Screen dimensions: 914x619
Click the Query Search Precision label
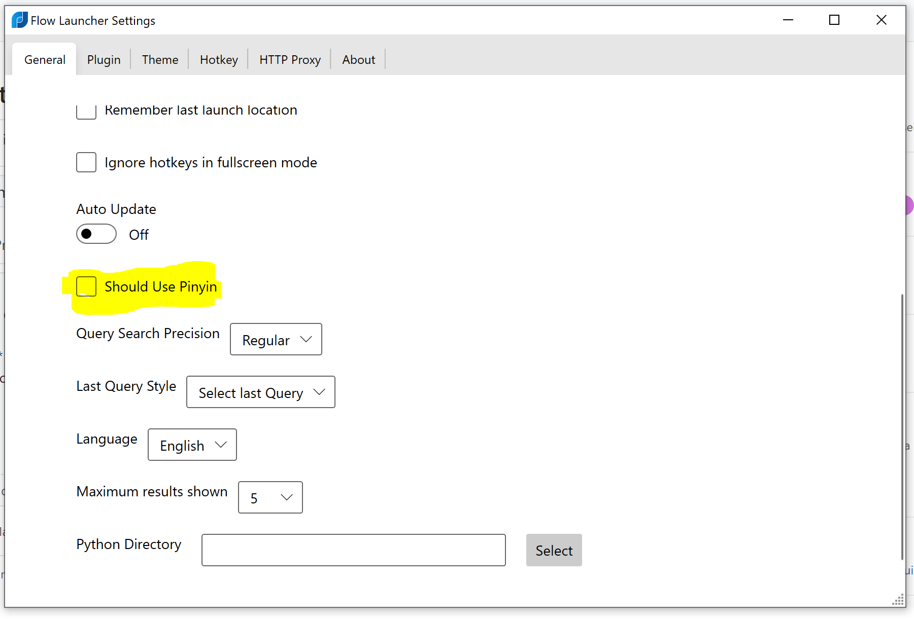(148, 334)
